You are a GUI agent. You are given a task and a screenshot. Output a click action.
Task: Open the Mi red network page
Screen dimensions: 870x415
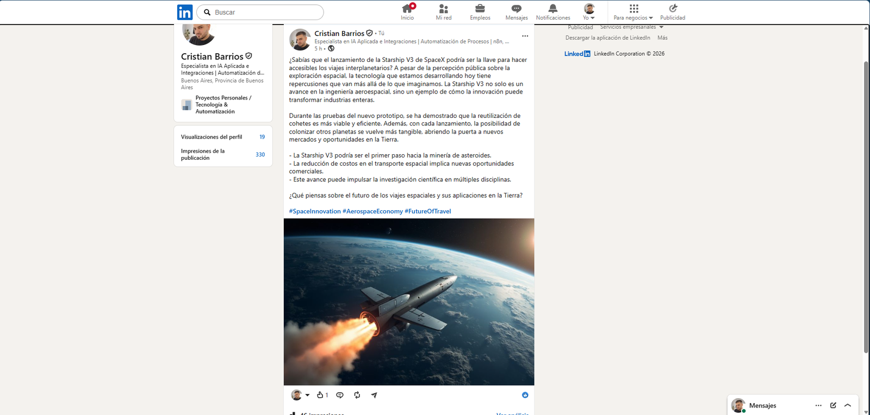click(444, 12)
